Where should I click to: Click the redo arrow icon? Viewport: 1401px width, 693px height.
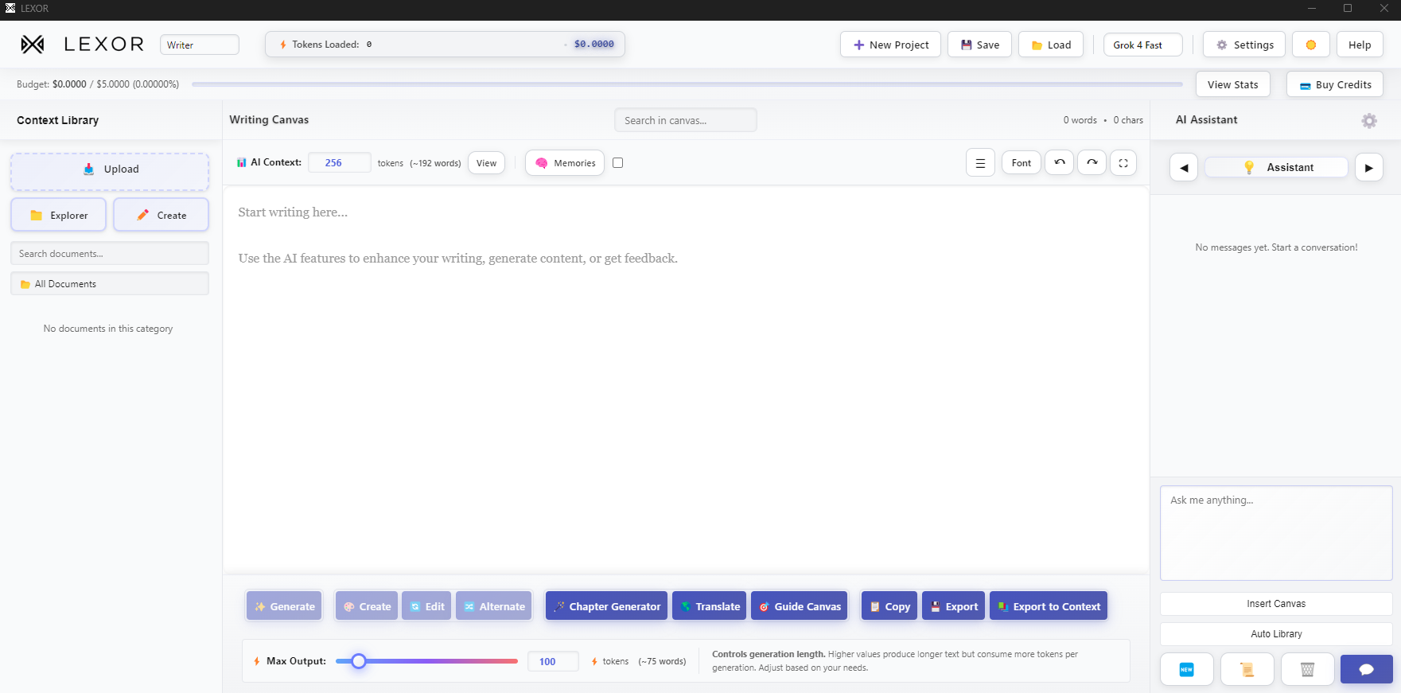click(1092, 162)
